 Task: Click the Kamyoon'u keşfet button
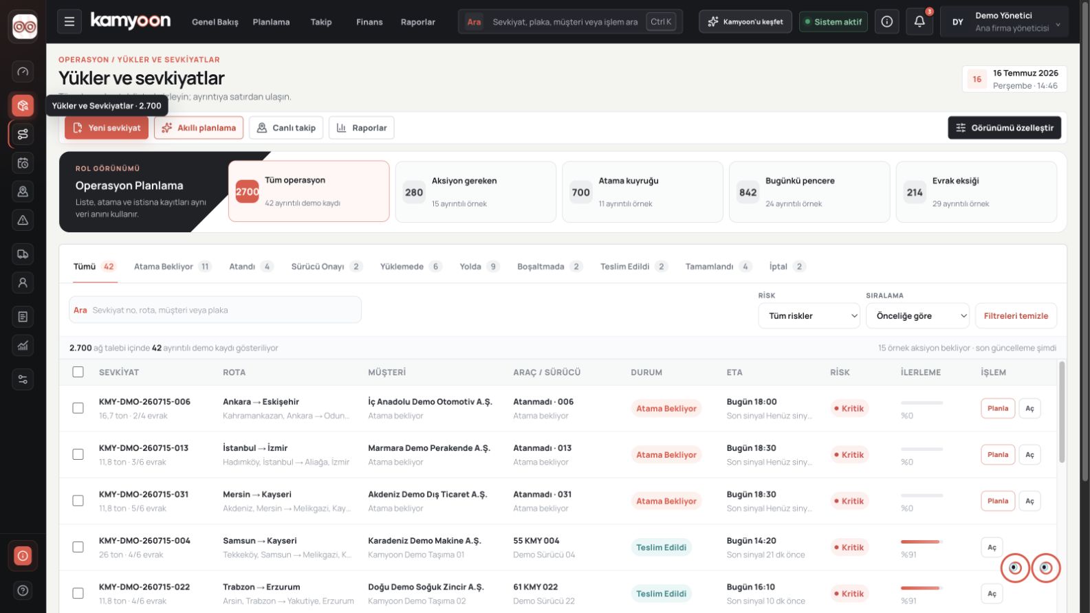(745, 22)
